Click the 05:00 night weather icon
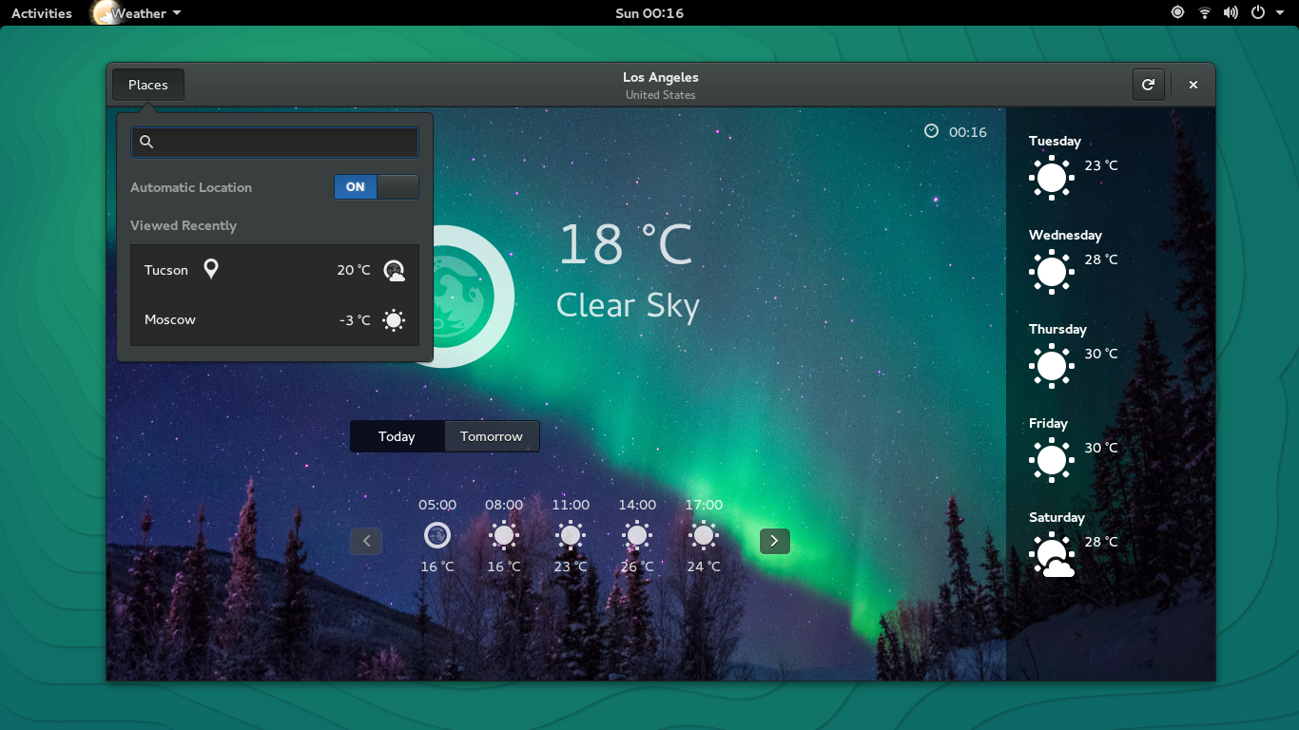Image resolution: width=1299 pixels, height=730 pixels. click(437, 535)
